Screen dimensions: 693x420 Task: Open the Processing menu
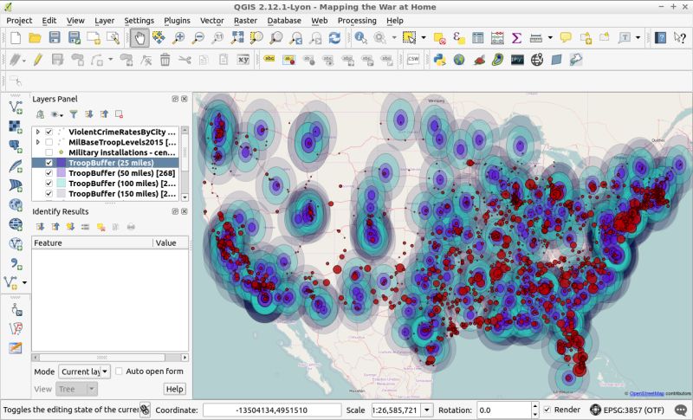357,20
